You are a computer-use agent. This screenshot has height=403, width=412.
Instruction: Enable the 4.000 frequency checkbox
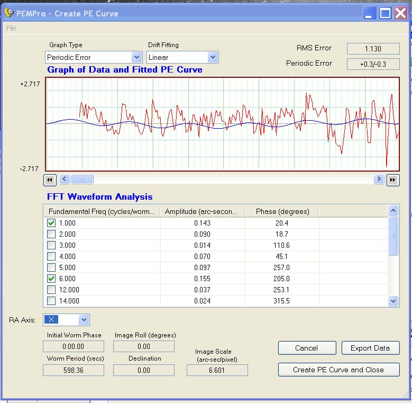[x=51, y=256]
